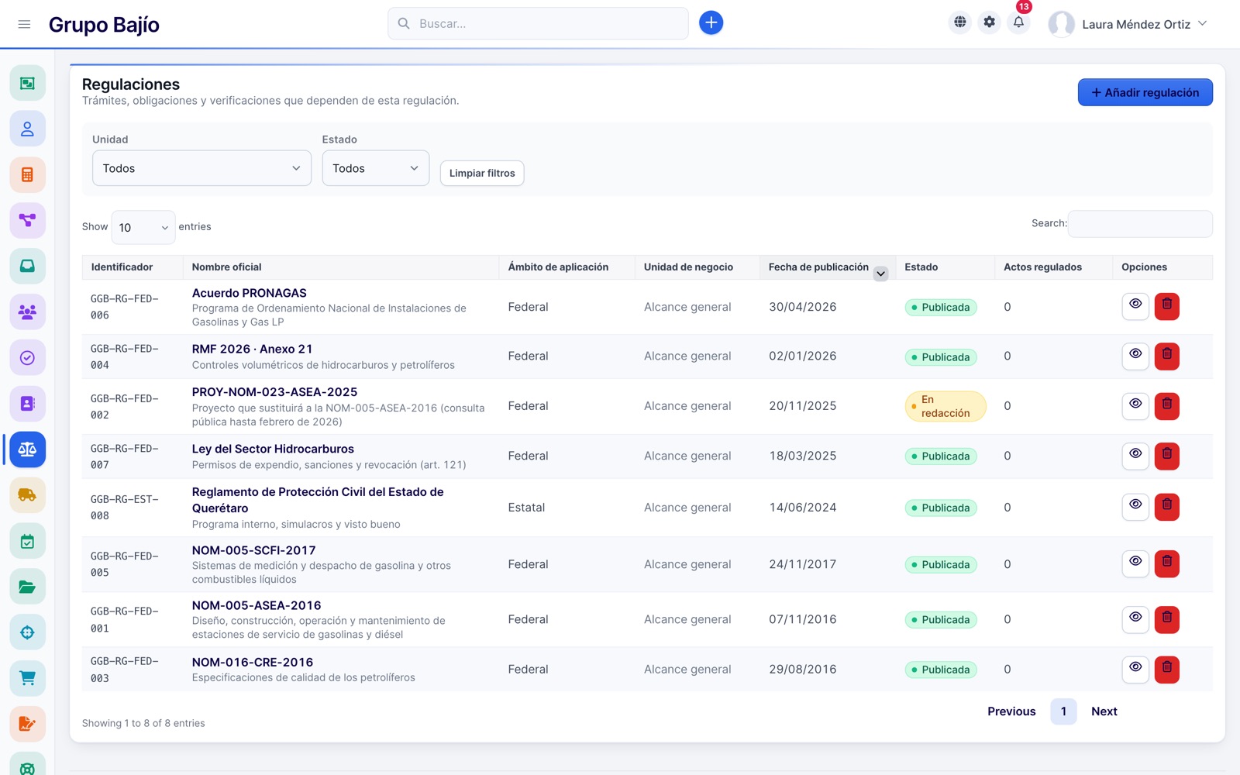The image size is (1240, 775).
Task: Open the single user sidebar icon
Action: (x=27, y=129)
